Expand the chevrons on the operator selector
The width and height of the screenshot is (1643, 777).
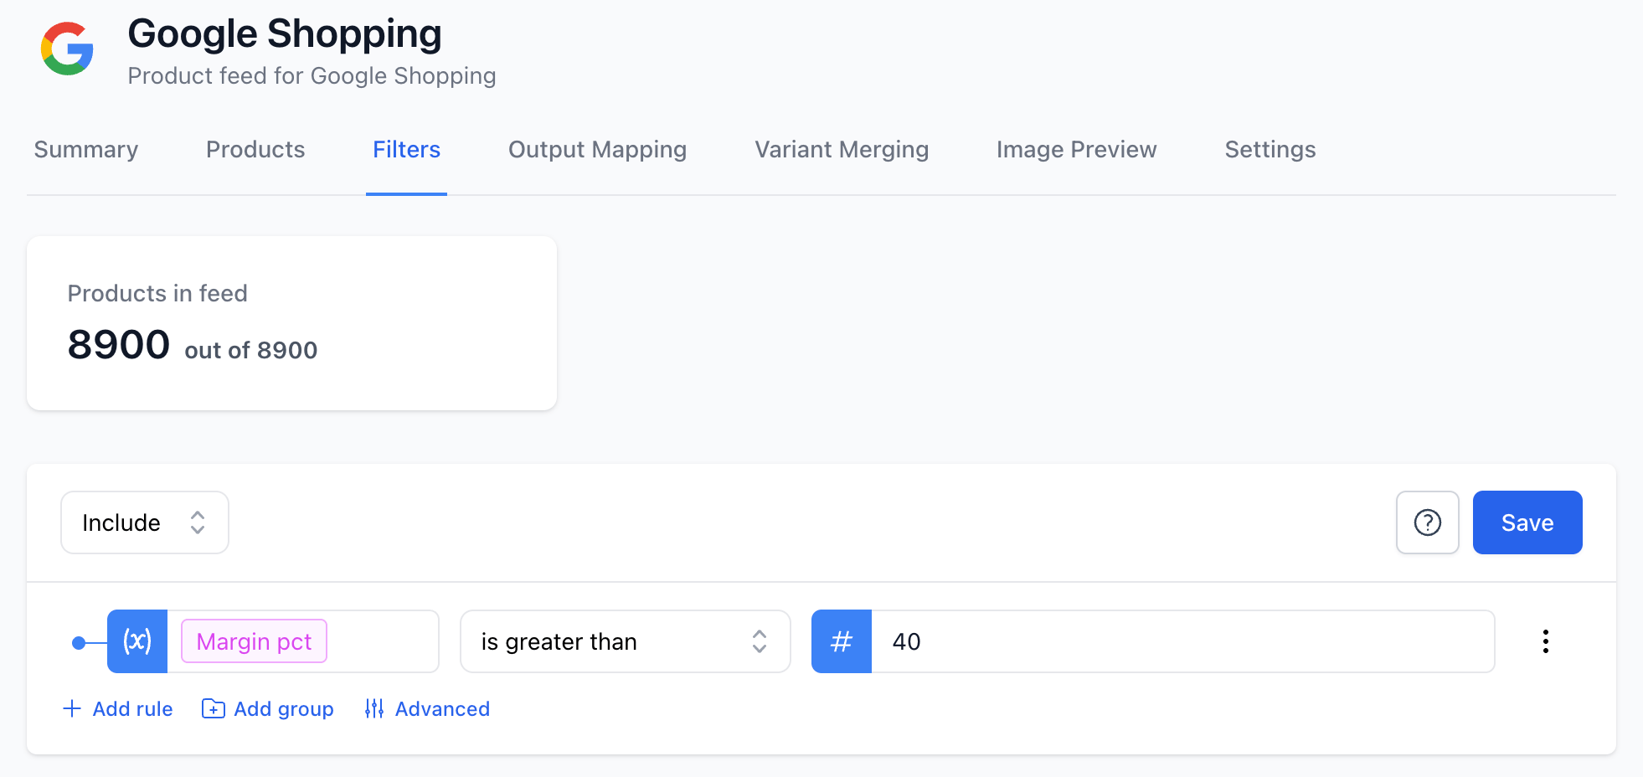tap(759, 641)
